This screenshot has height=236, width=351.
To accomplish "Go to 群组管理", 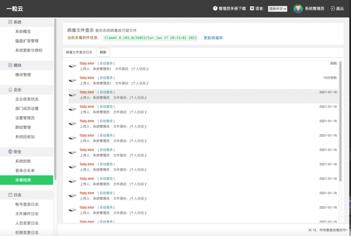I will (x=23, y=127).
